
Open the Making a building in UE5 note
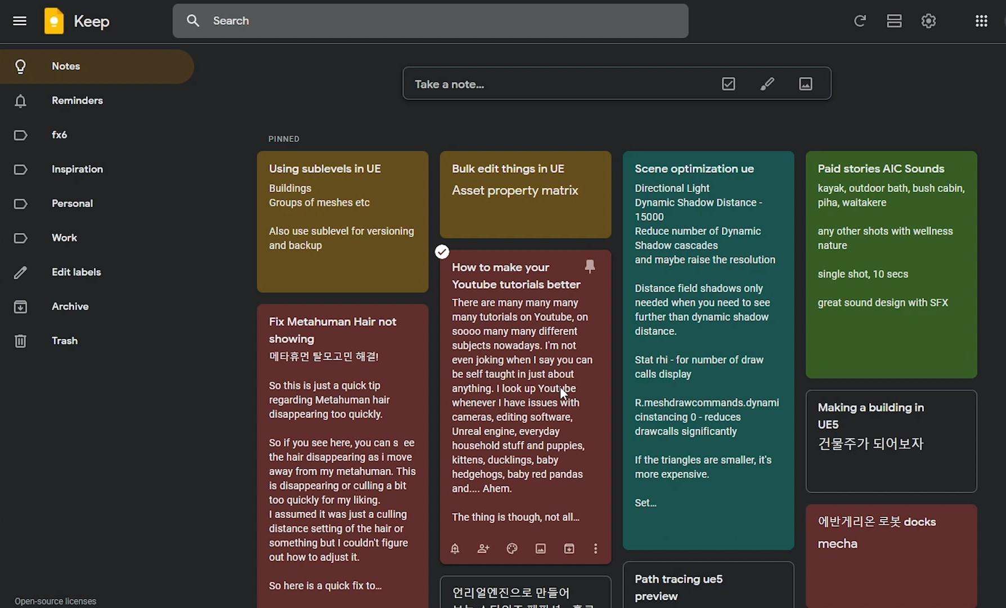pyautogui.click(x=891, y=441)
